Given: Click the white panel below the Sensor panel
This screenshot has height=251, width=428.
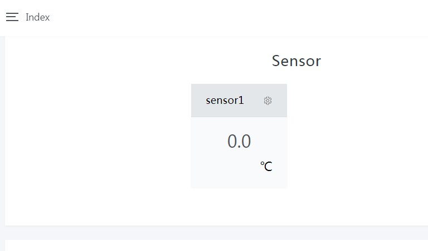Looking at the screenshot, I should coord(223,246).
